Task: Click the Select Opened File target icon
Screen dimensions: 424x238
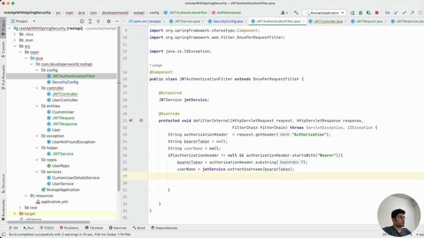Action: point(82,21)
